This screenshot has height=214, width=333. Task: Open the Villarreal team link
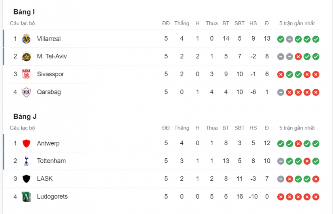(x=49, y=39)
